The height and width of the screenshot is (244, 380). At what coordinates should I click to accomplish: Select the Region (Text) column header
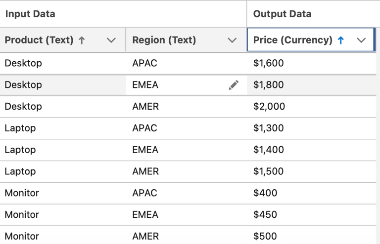tap(164, 41)
